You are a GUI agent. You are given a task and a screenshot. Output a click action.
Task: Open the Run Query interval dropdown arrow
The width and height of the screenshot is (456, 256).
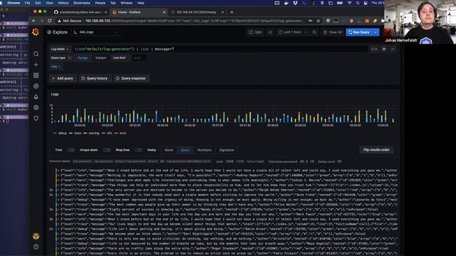375,32
